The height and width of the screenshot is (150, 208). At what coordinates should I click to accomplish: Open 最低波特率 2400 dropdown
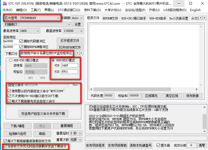coord(30,31)
